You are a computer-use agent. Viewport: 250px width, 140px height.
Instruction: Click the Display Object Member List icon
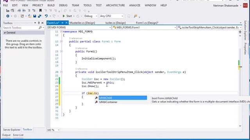[x=7, y=10]
